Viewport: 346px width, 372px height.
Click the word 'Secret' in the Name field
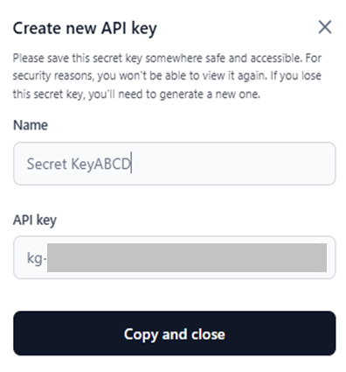(47, 164)
